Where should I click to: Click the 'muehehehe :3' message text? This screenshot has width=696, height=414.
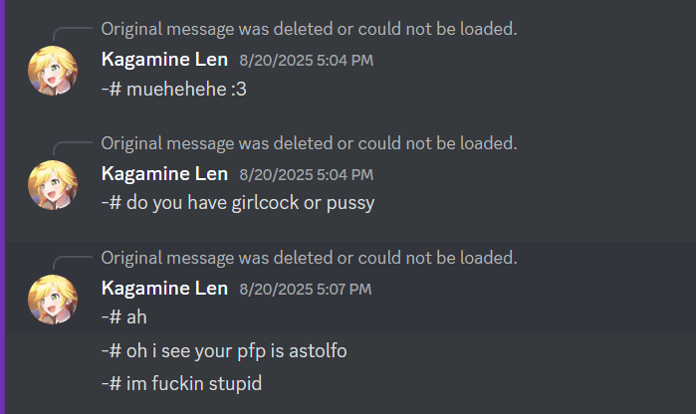pyautogui.click(x=174, y=90)
